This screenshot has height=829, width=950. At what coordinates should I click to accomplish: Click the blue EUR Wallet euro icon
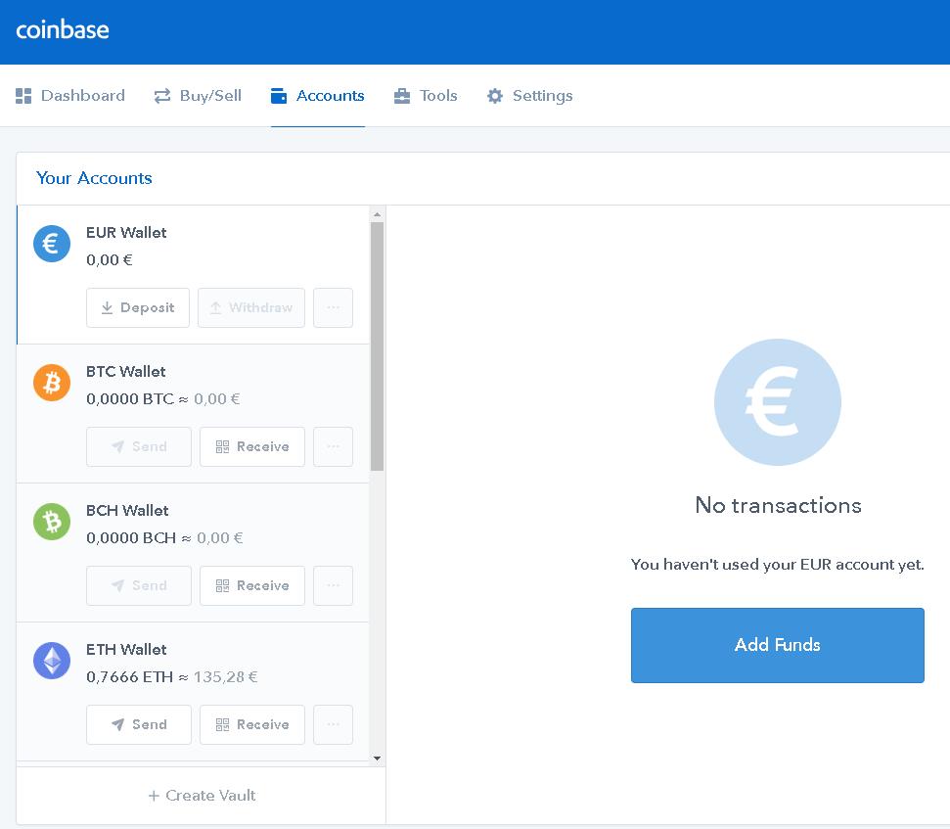(x=51, y=244)
